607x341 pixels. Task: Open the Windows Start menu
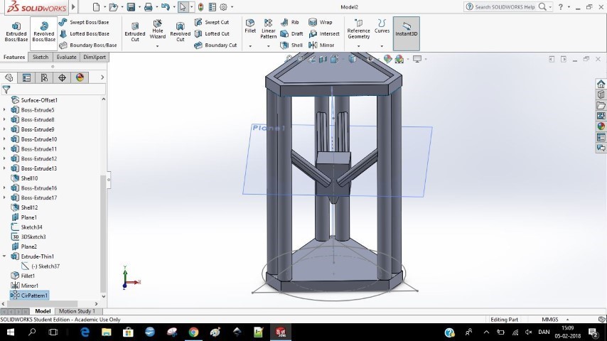(x=11, y=332)
